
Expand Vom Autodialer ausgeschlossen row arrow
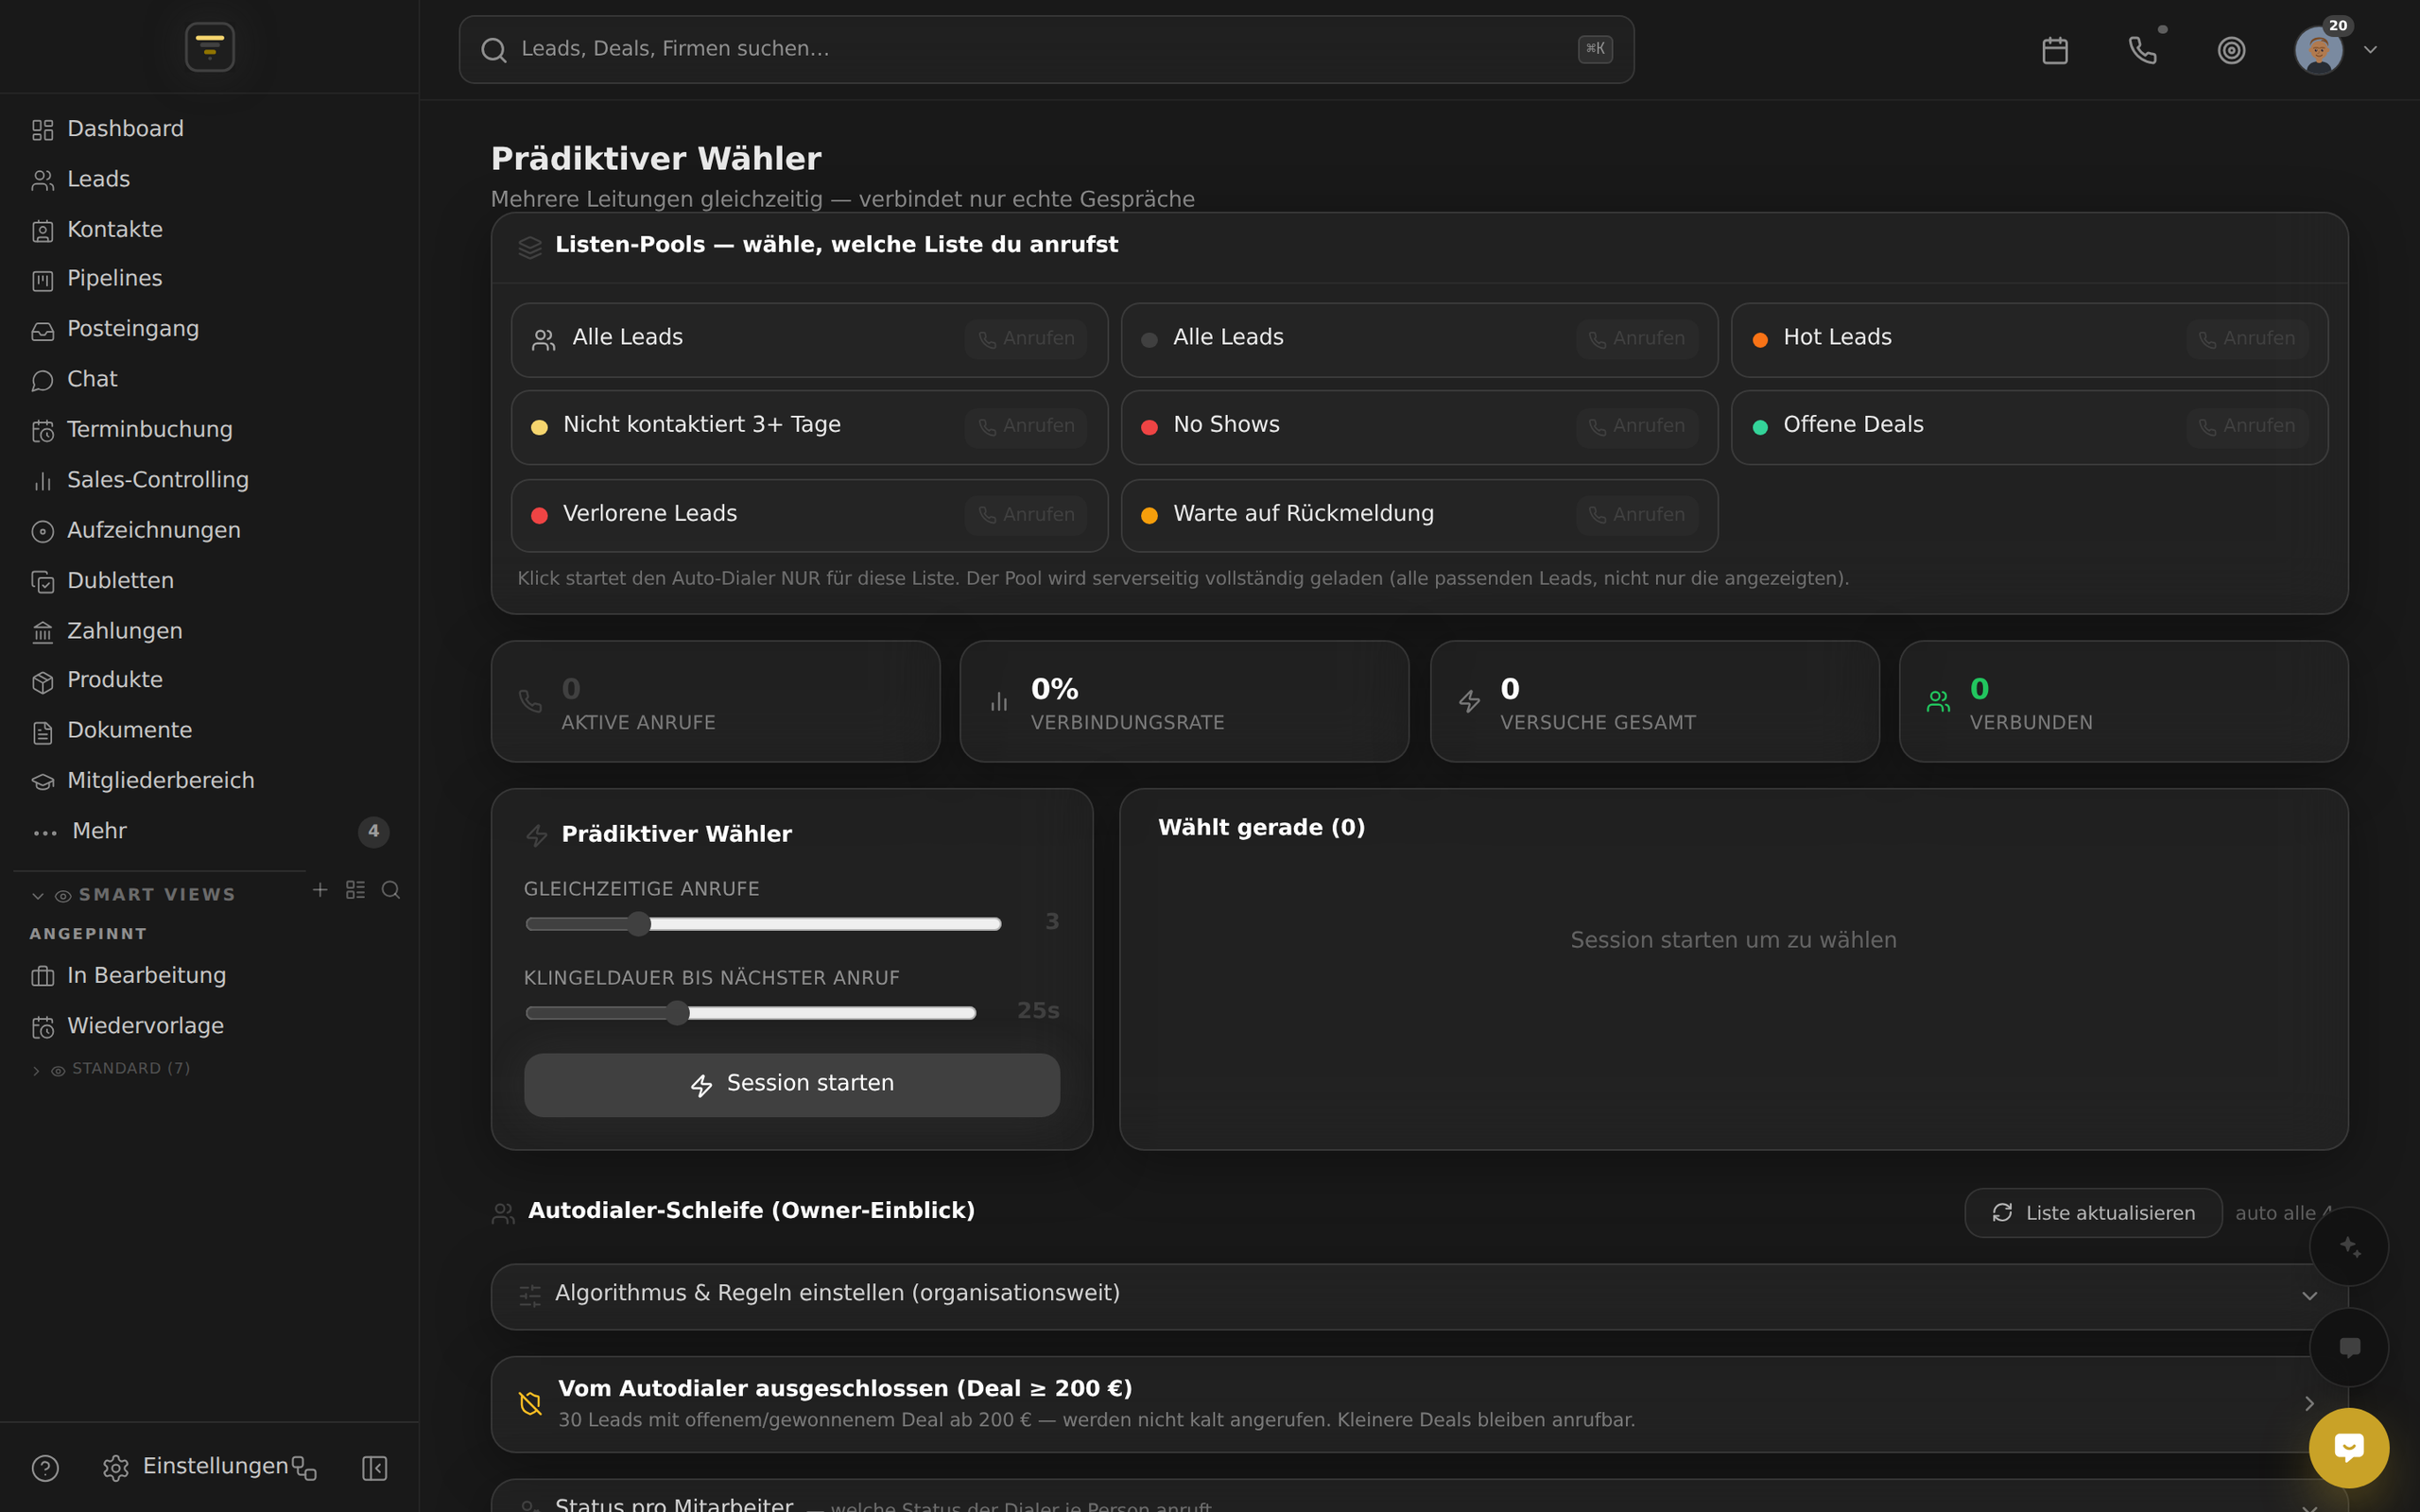point(2309,1404)
